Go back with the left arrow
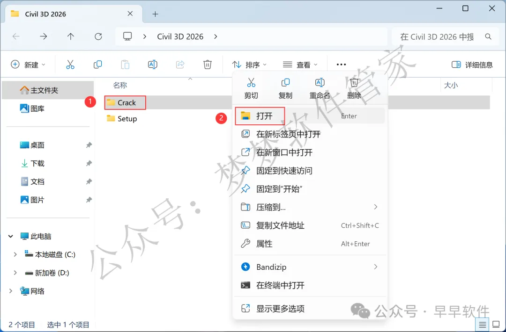The image size is (506, 332). pyautogui.click(x=16, y=36)
